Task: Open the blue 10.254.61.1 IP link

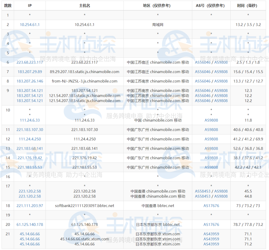Action: click(x=30, y=25)
